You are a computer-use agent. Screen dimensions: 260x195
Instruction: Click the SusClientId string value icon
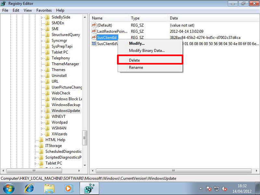[x=94, y=37]
